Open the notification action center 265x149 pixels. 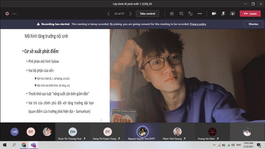click(259, 145)
